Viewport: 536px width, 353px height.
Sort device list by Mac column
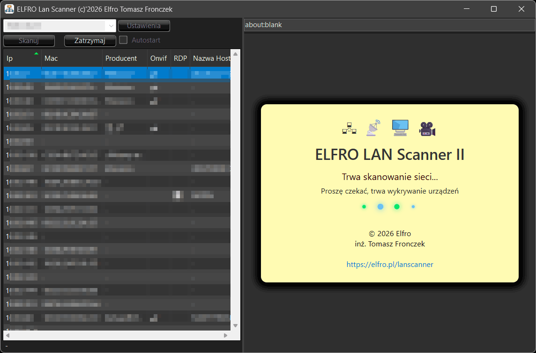[71, 58]
